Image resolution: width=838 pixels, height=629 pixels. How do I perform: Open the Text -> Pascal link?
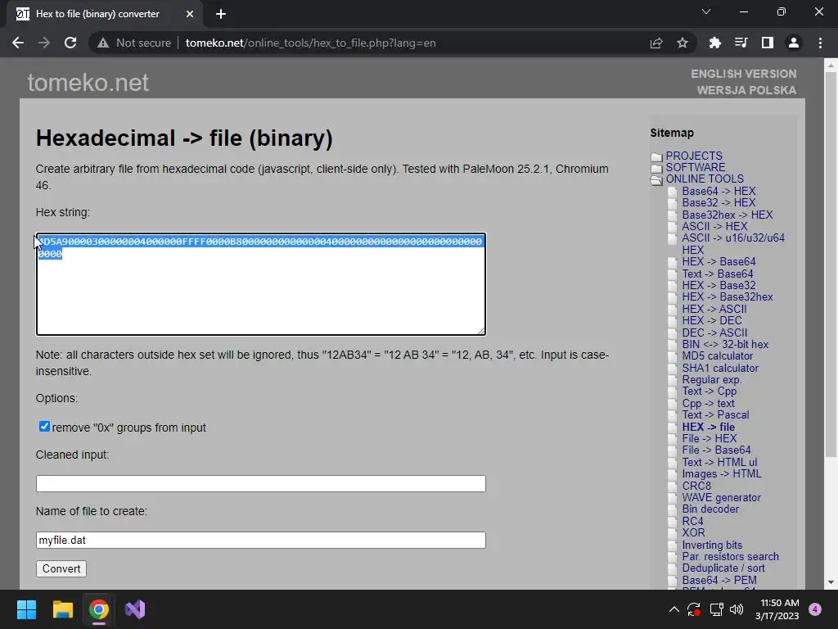pos(715,414)
